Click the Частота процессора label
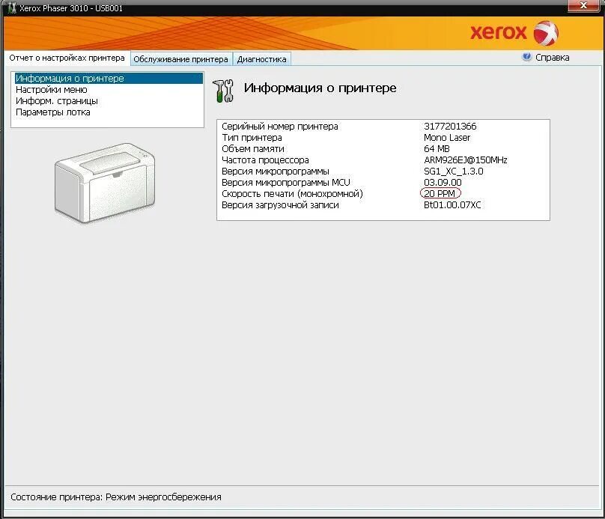This screenshot has height=519, width=605. [x=265, y=160]
